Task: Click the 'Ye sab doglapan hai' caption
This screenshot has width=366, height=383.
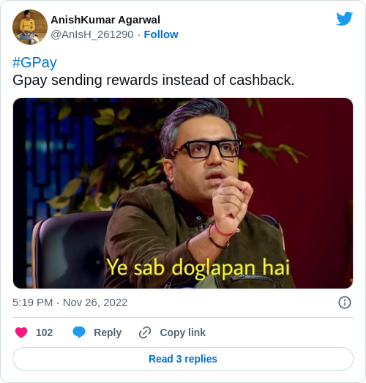Action: [x=198, y=268]
